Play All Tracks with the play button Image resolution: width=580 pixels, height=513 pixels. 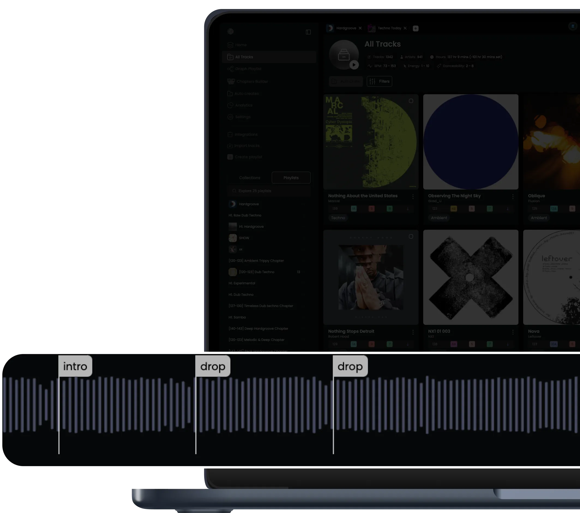354,65
